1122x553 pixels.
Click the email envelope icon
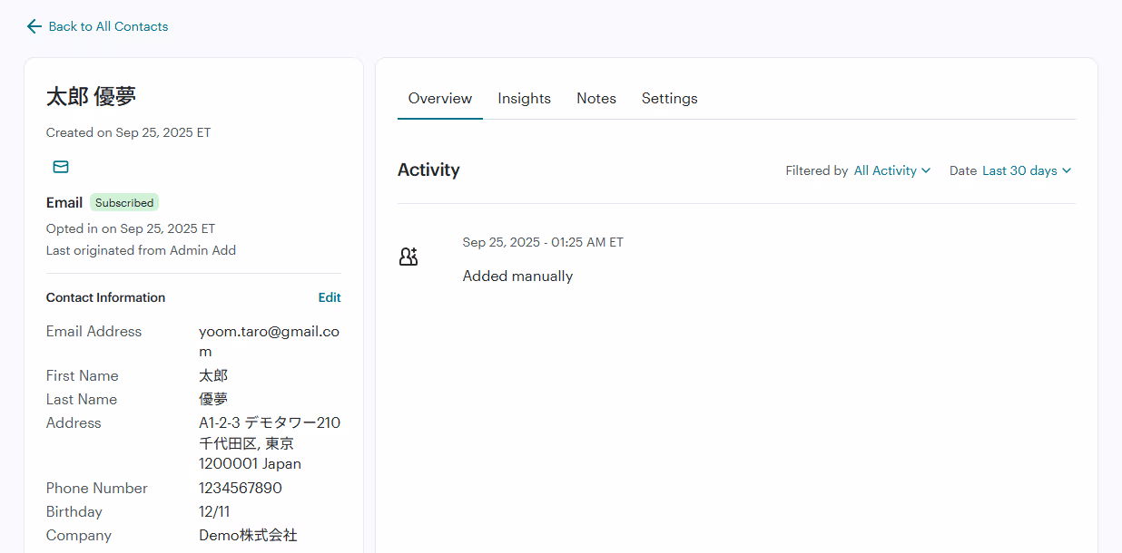click(61, 167)
